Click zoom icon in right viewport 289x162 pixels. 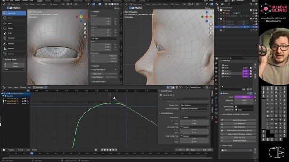(211, 24)
